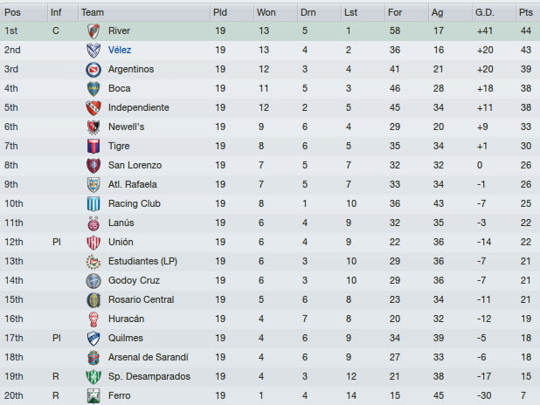Select the Argentinos club badge
540x405 pixels.
93,70
